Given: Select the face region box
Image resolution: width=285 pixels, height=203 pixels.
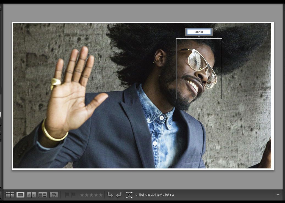Looking at the screenshot, I should pyautogui.click(x=199, y=69).
